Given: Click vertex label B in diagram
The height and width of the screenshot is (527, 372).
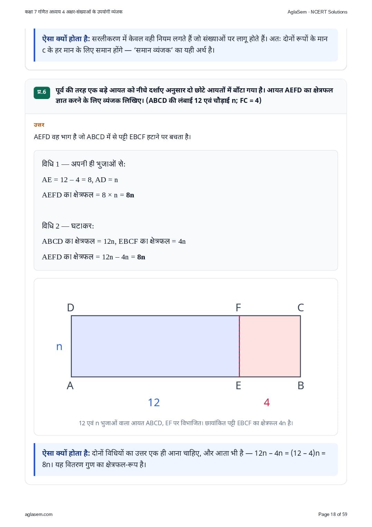Looking at the screenshot, I should coord(301,385).
